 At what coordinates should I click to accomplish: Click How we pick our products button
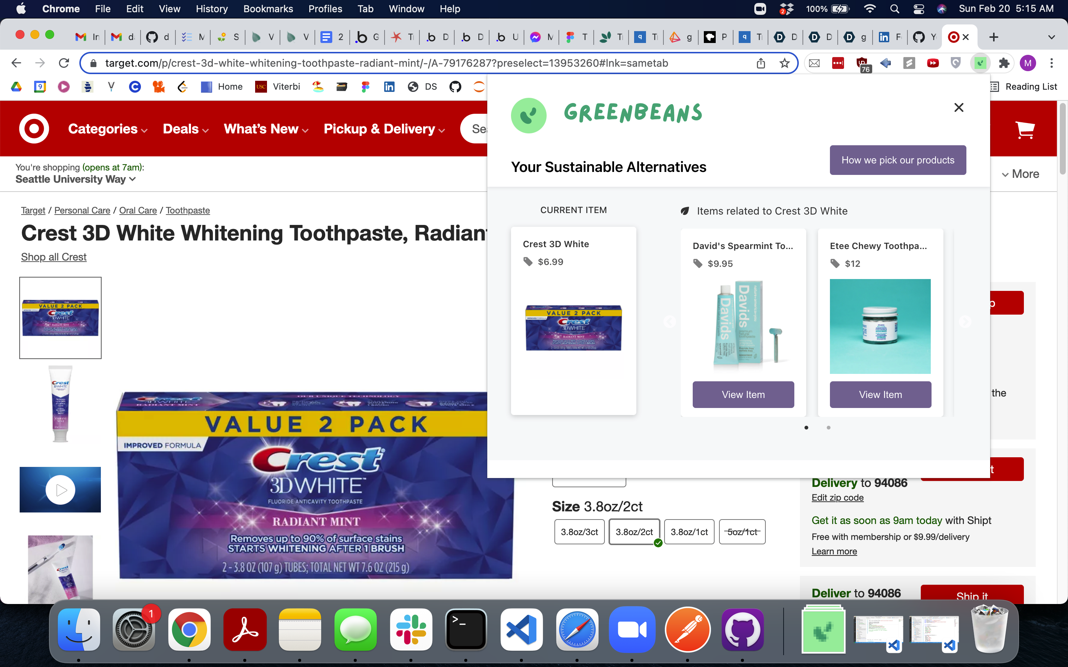click(898, 160)
